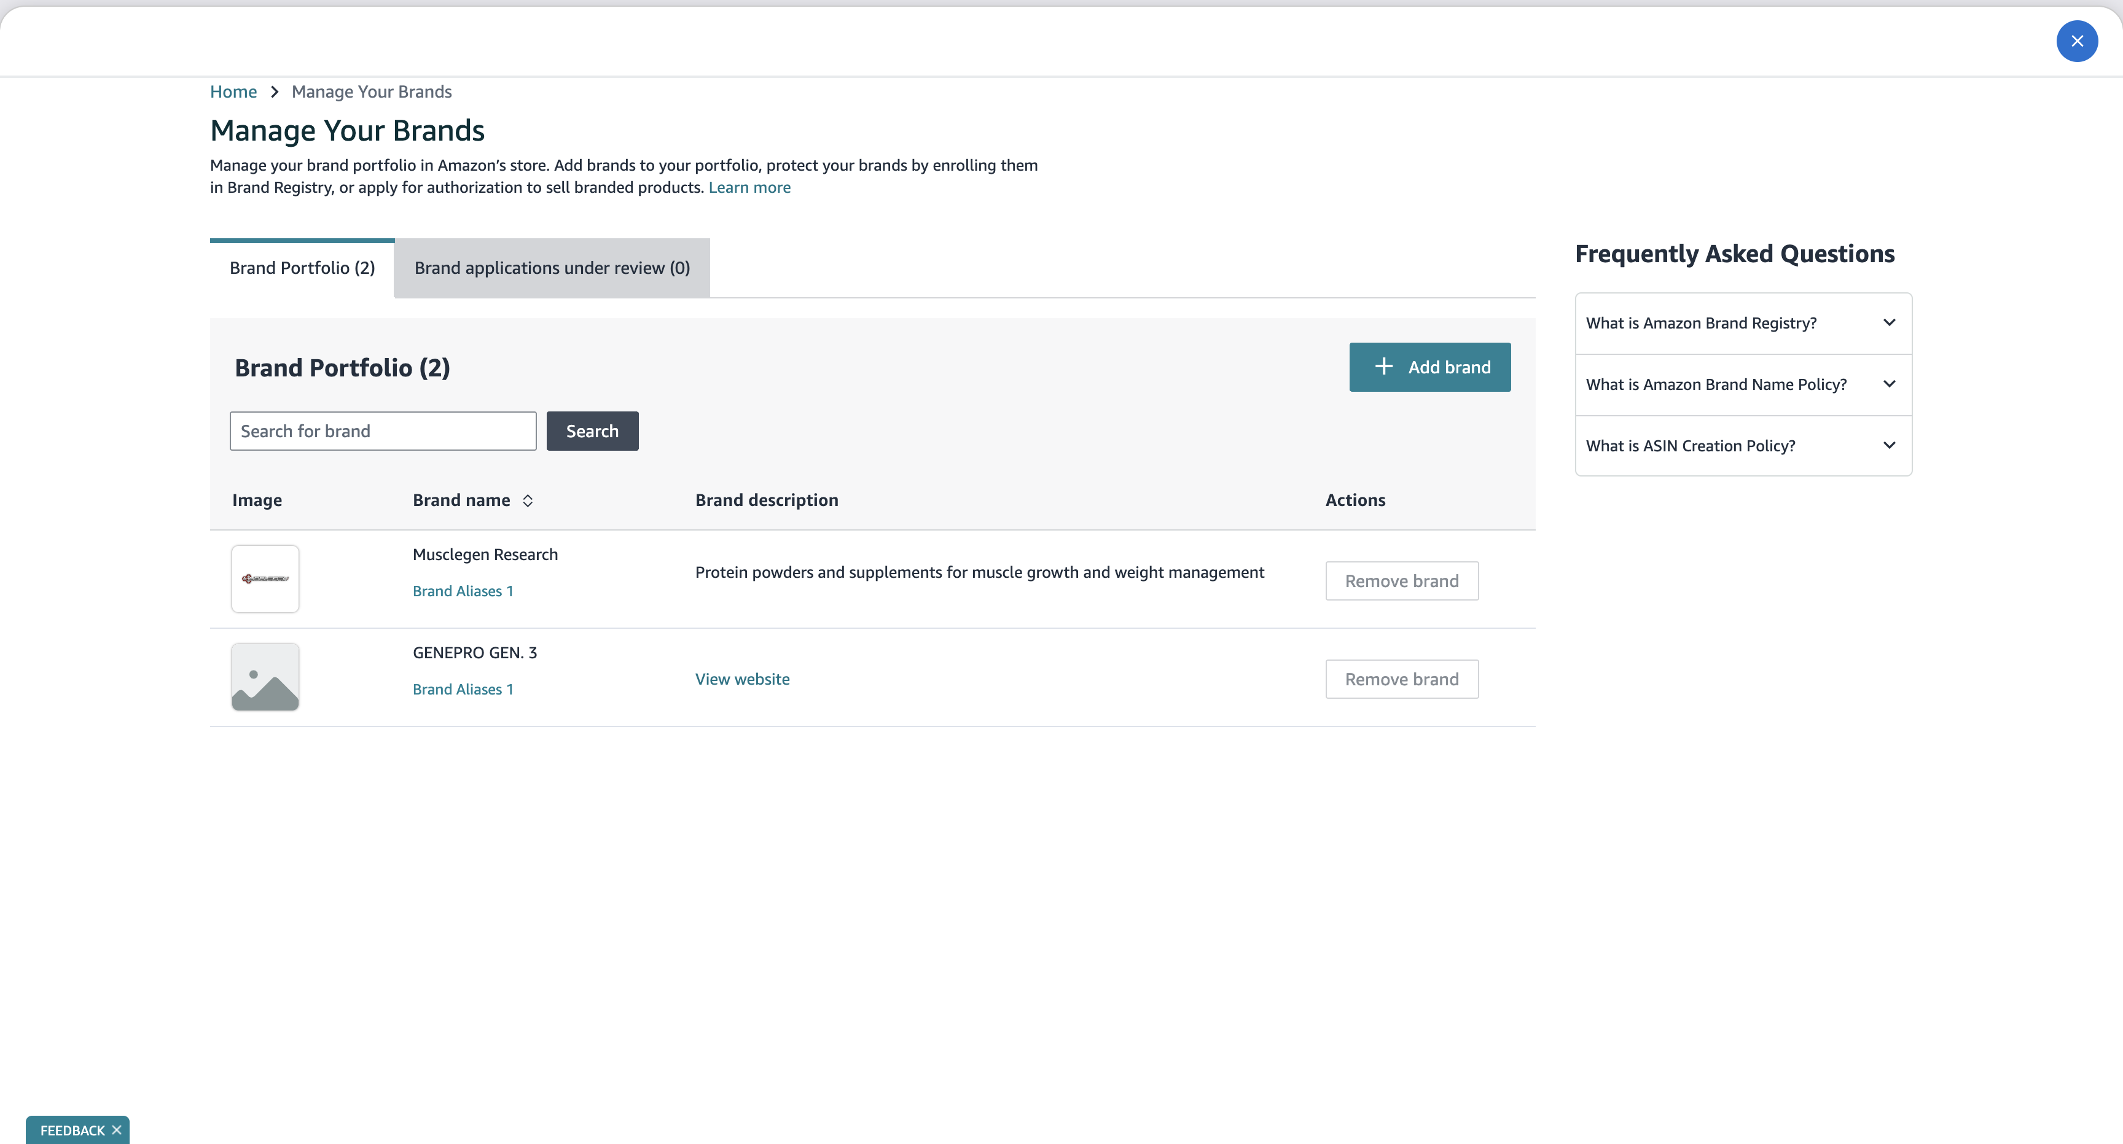Select the GENEPRO GEN. 3 brand name
Viewport: 2123px width, 1144px height.
[475, 652]
